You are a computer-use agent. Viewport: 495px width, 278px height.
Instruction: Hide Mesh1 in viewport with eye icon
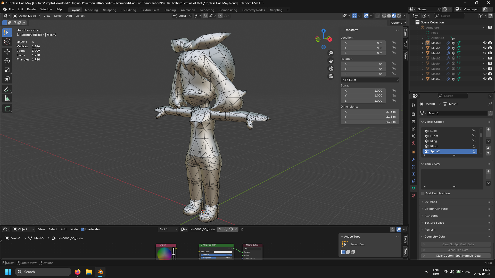(x=485, y=48)
